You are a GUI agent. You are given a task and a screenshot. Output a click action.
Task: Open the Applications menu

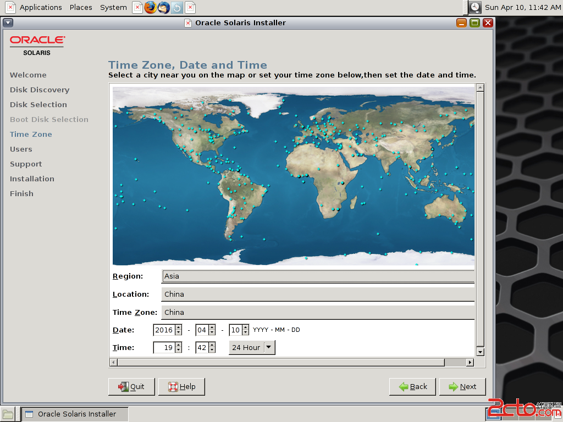coord(41,7)
